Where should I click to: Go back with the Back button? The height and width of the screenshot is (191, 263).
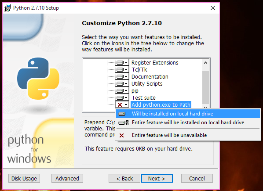tap(124, 178)
